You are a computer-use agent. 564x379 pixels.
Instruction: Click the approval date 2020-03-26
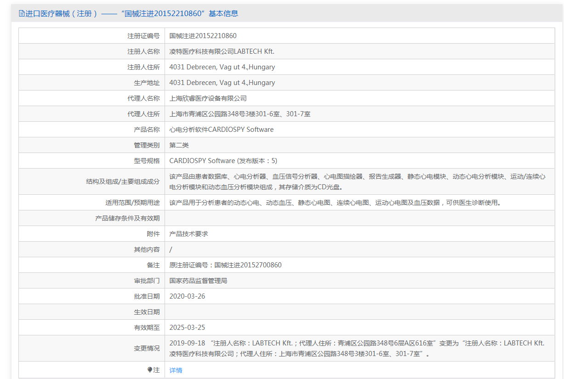[x=187, y=296]
